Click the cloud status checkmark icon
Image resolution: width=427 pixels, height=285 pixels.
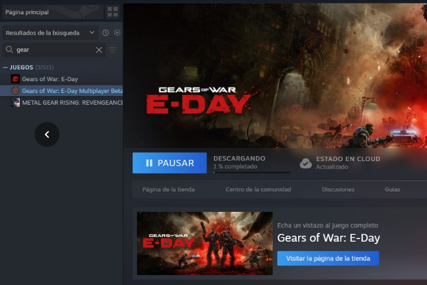[306, 164]
